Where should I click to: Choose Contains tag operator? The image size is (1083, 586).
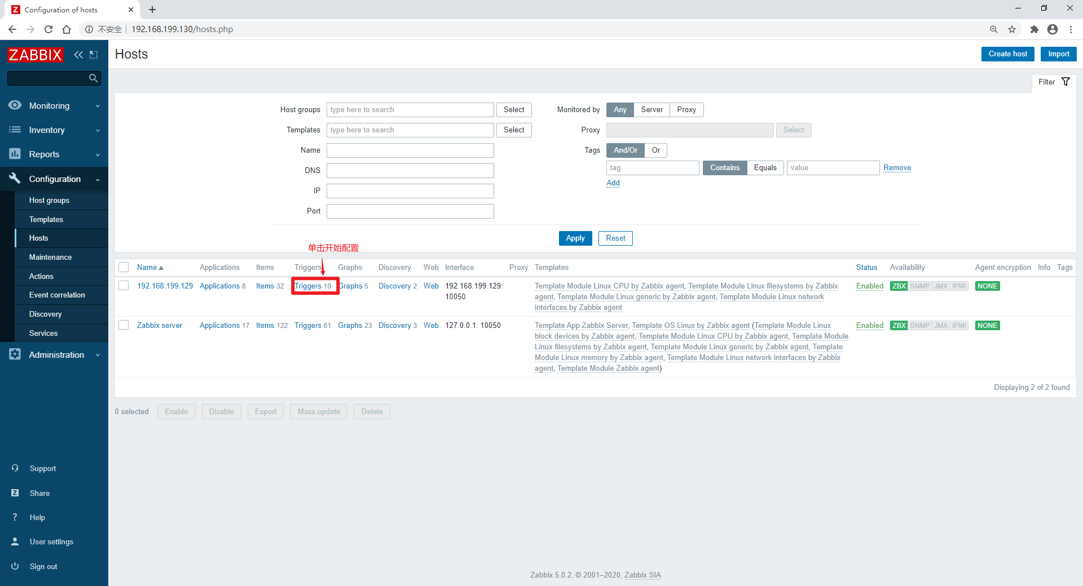pyautogui.click(x=725, y=168)
